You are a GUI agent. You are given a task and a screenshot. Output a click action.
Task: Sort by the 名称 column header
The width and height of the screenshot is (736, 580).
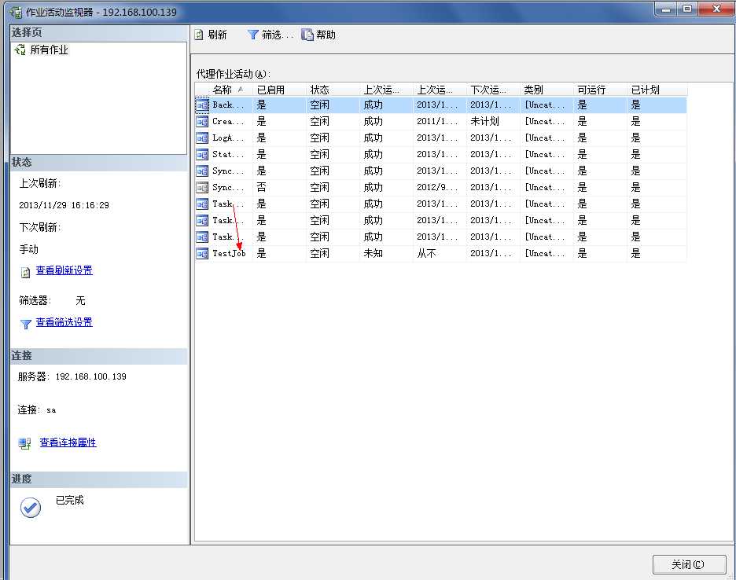(223, 90)
